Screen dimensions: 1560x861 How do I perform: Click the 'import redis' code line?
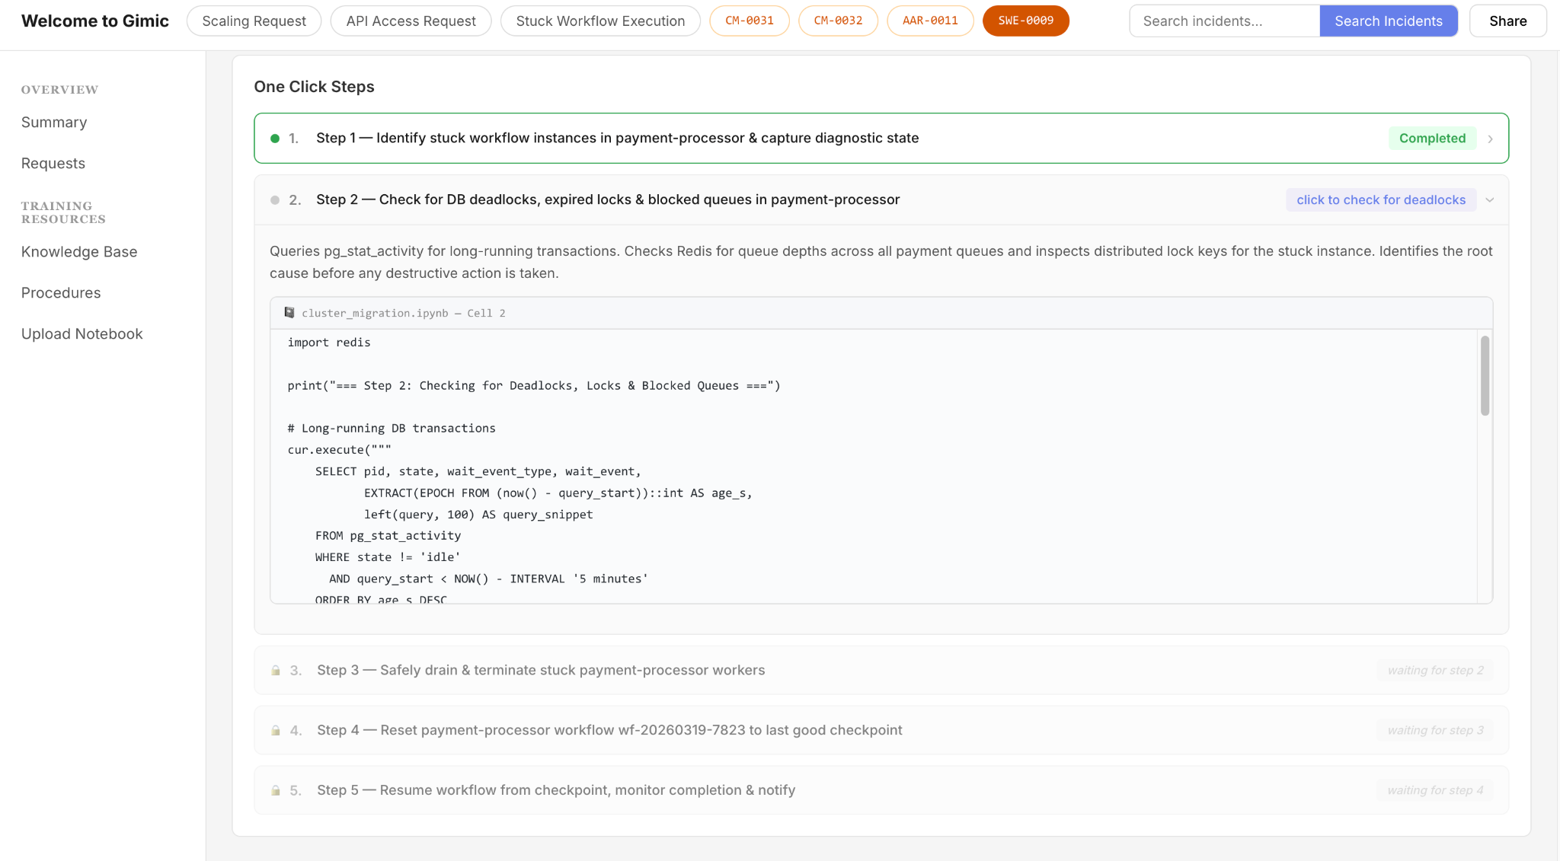pyautogui.click(x=329, y=343)
